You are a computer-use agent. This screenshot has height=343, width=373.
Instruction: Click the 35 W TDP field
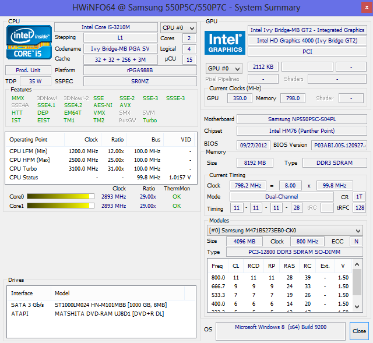click(x=36, y=81)
